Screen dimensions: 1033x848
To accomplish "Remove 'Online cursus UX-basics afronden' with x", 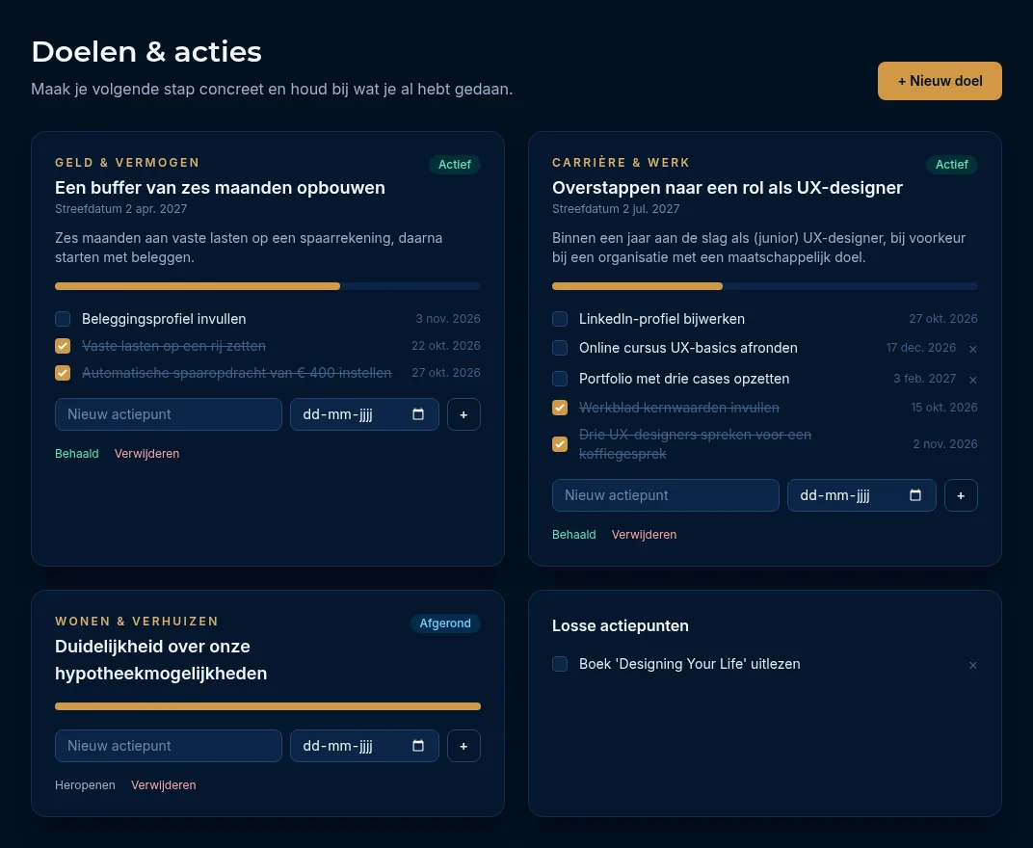I will [972, 349].
